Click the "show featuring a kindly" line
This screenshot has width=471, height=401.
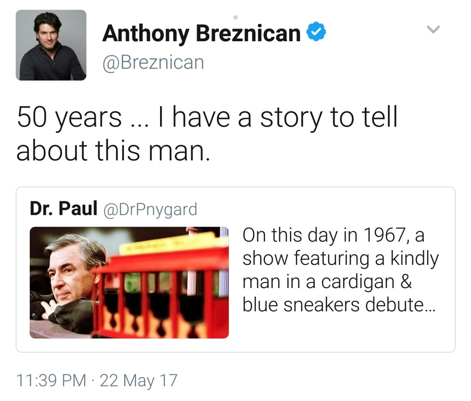click(340, 258)
